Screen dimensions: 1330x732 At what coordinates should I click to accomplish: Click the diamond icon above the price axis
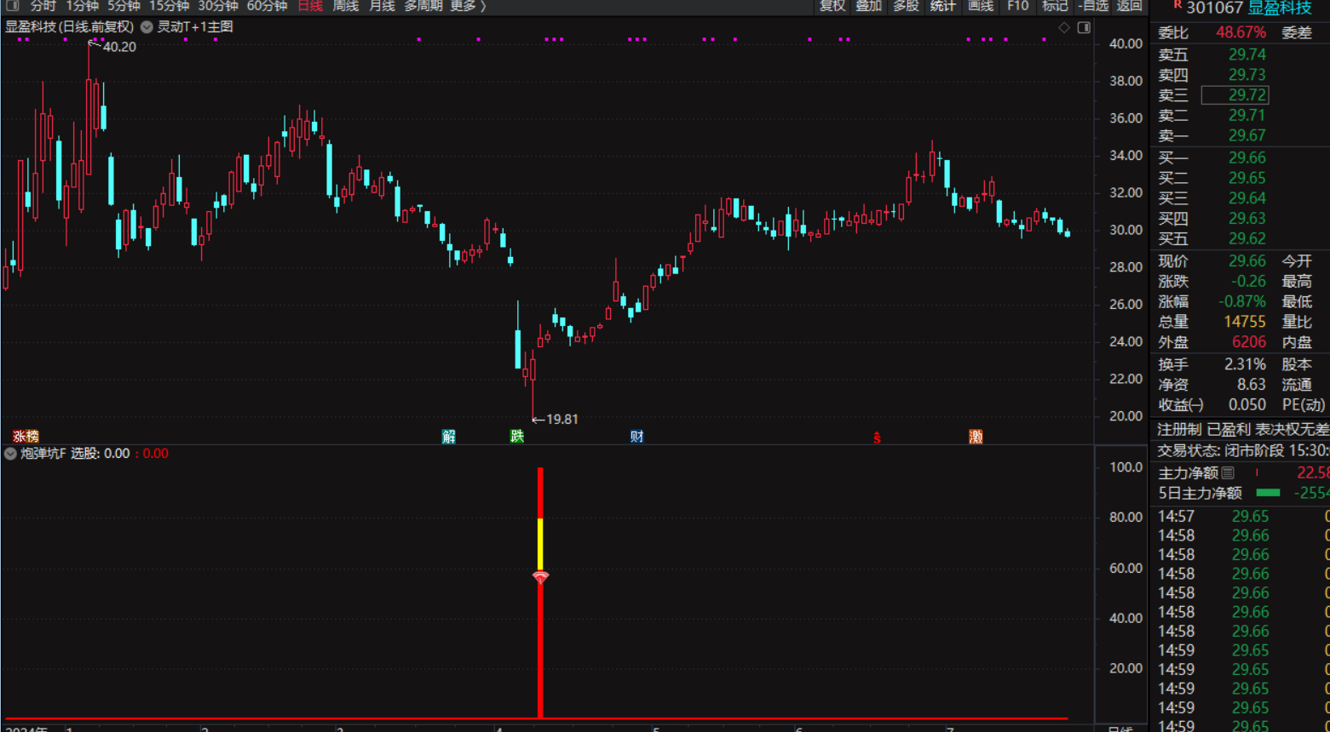1064,27
